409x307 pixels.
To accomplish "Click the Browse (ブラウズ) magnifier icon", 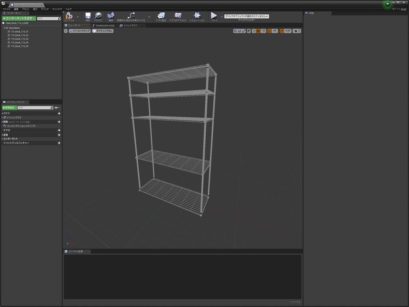I will pos(98,16).
